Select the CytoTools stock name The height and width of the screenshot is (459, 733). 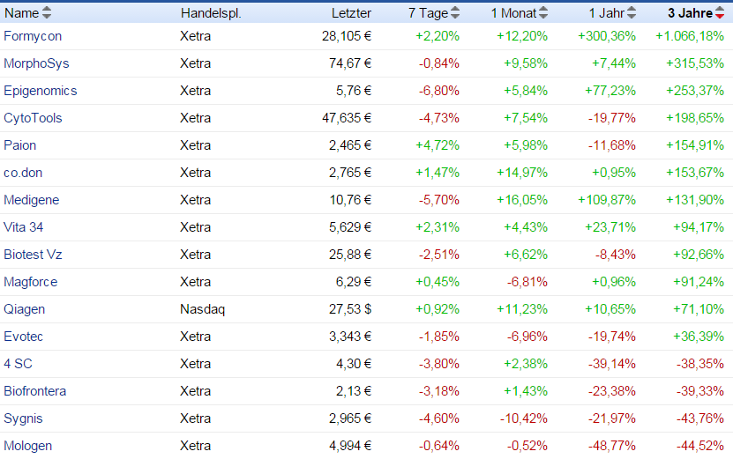(33, 118)
